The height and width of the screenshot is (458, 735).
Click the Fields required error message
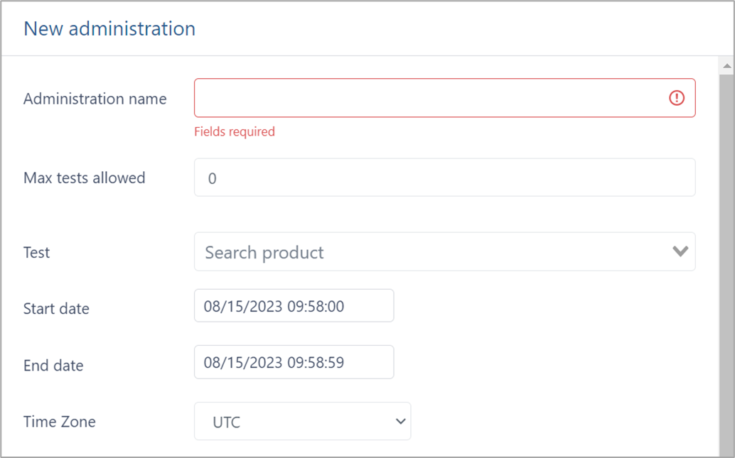235,131
